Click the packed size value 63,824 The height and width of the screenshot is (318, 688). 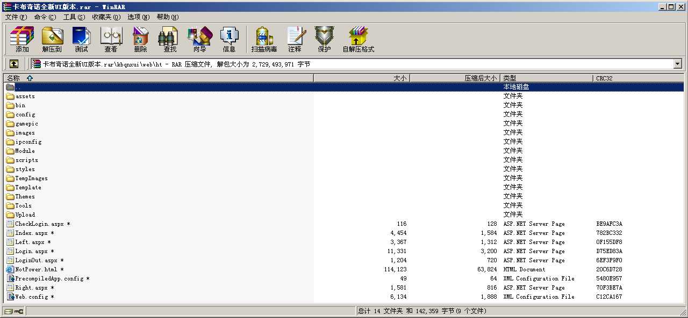tap(487, 269)
